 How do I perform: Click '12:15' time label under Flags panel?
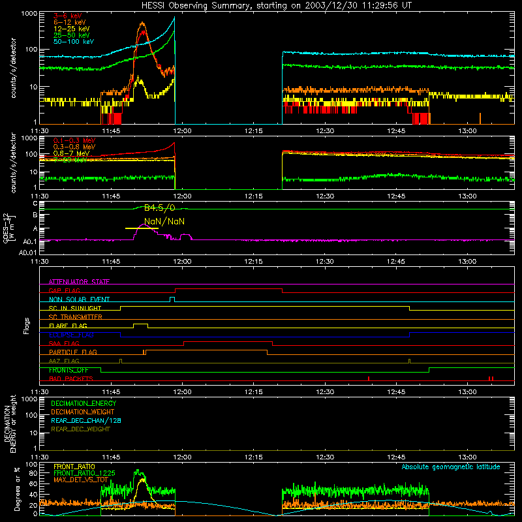tap(254, 392)
